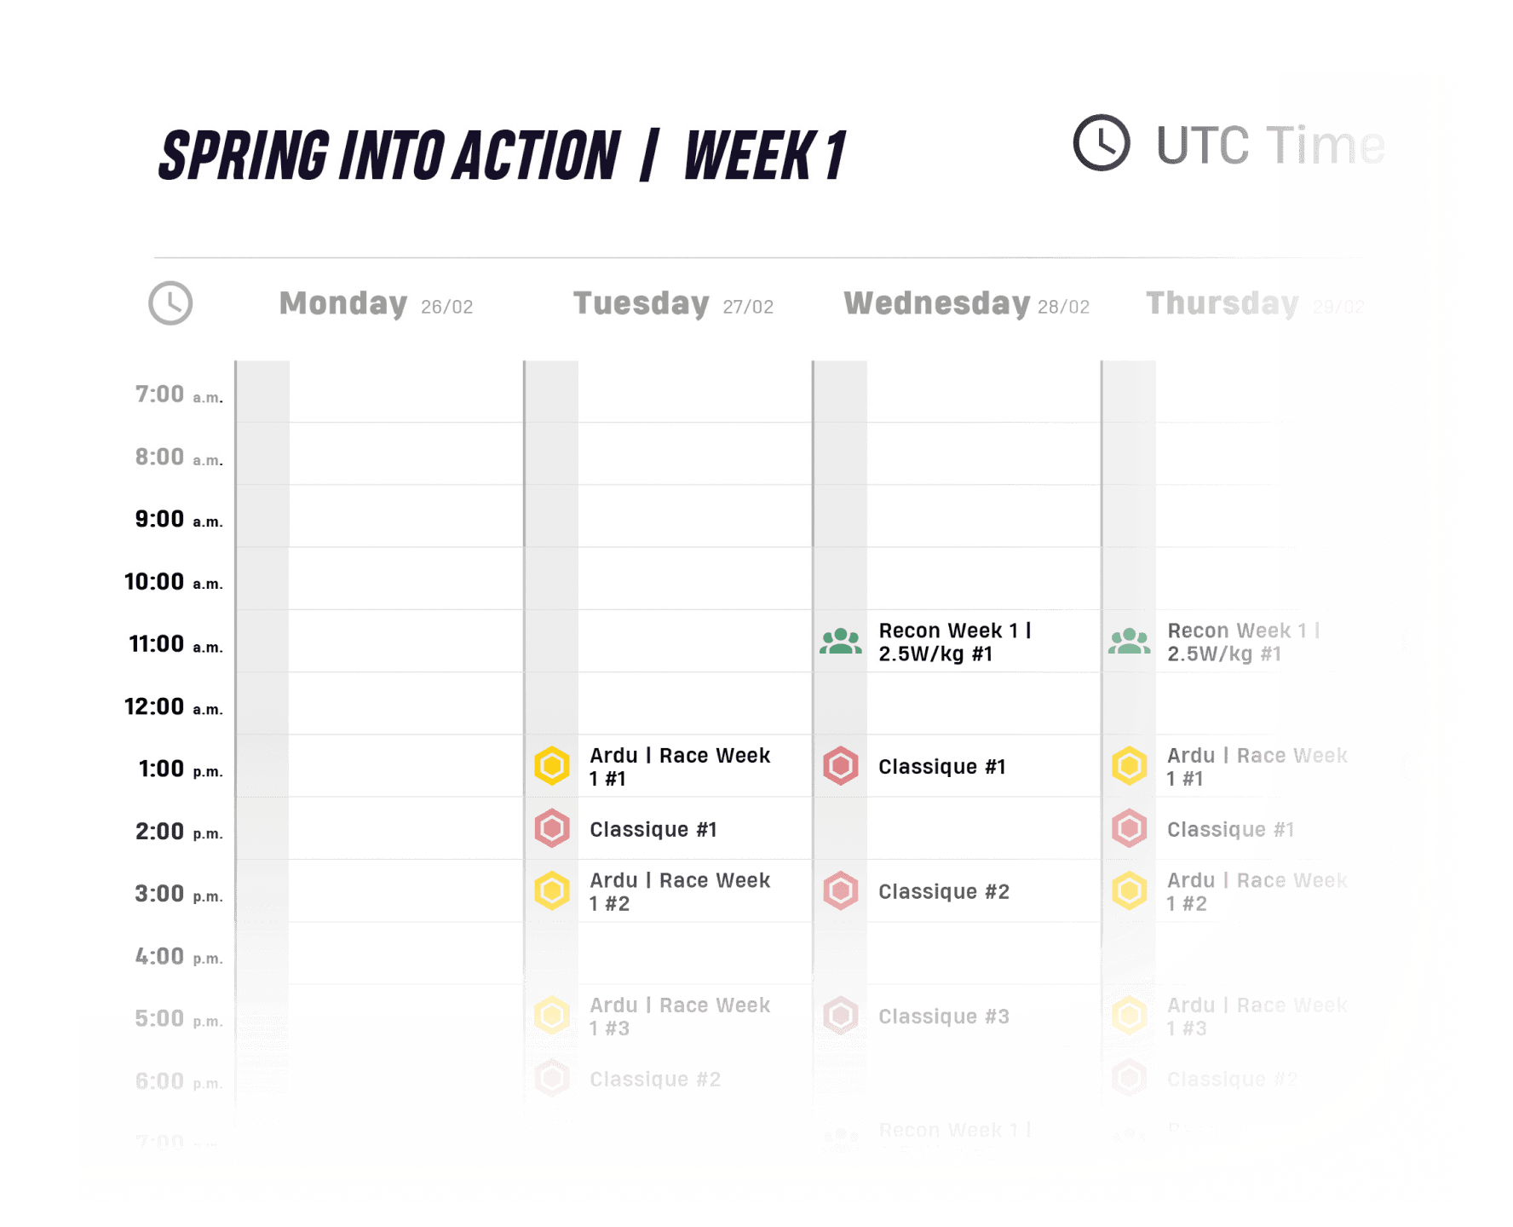Viewport: 1513px width, 1227px height.
Task: Open Tuesday's Ardu Race Week 1 #2 event
Action: click(679, 891)
